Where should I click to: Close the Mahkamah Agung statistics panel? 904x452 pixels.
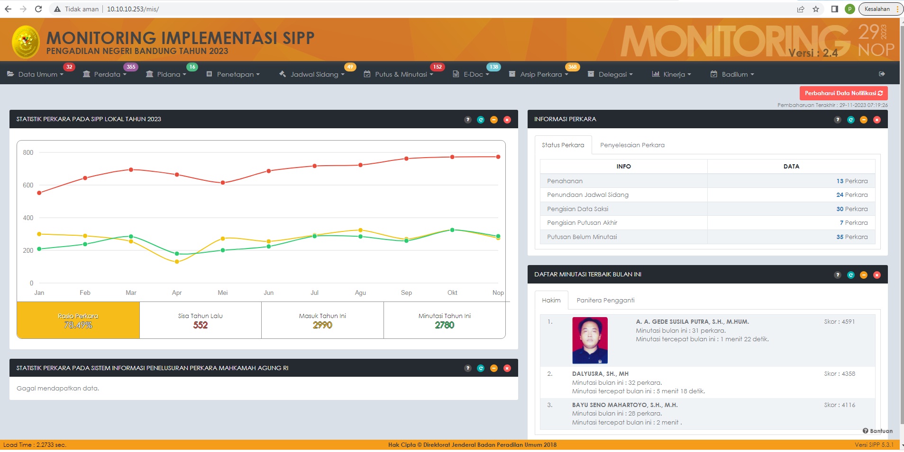[507, 368]
